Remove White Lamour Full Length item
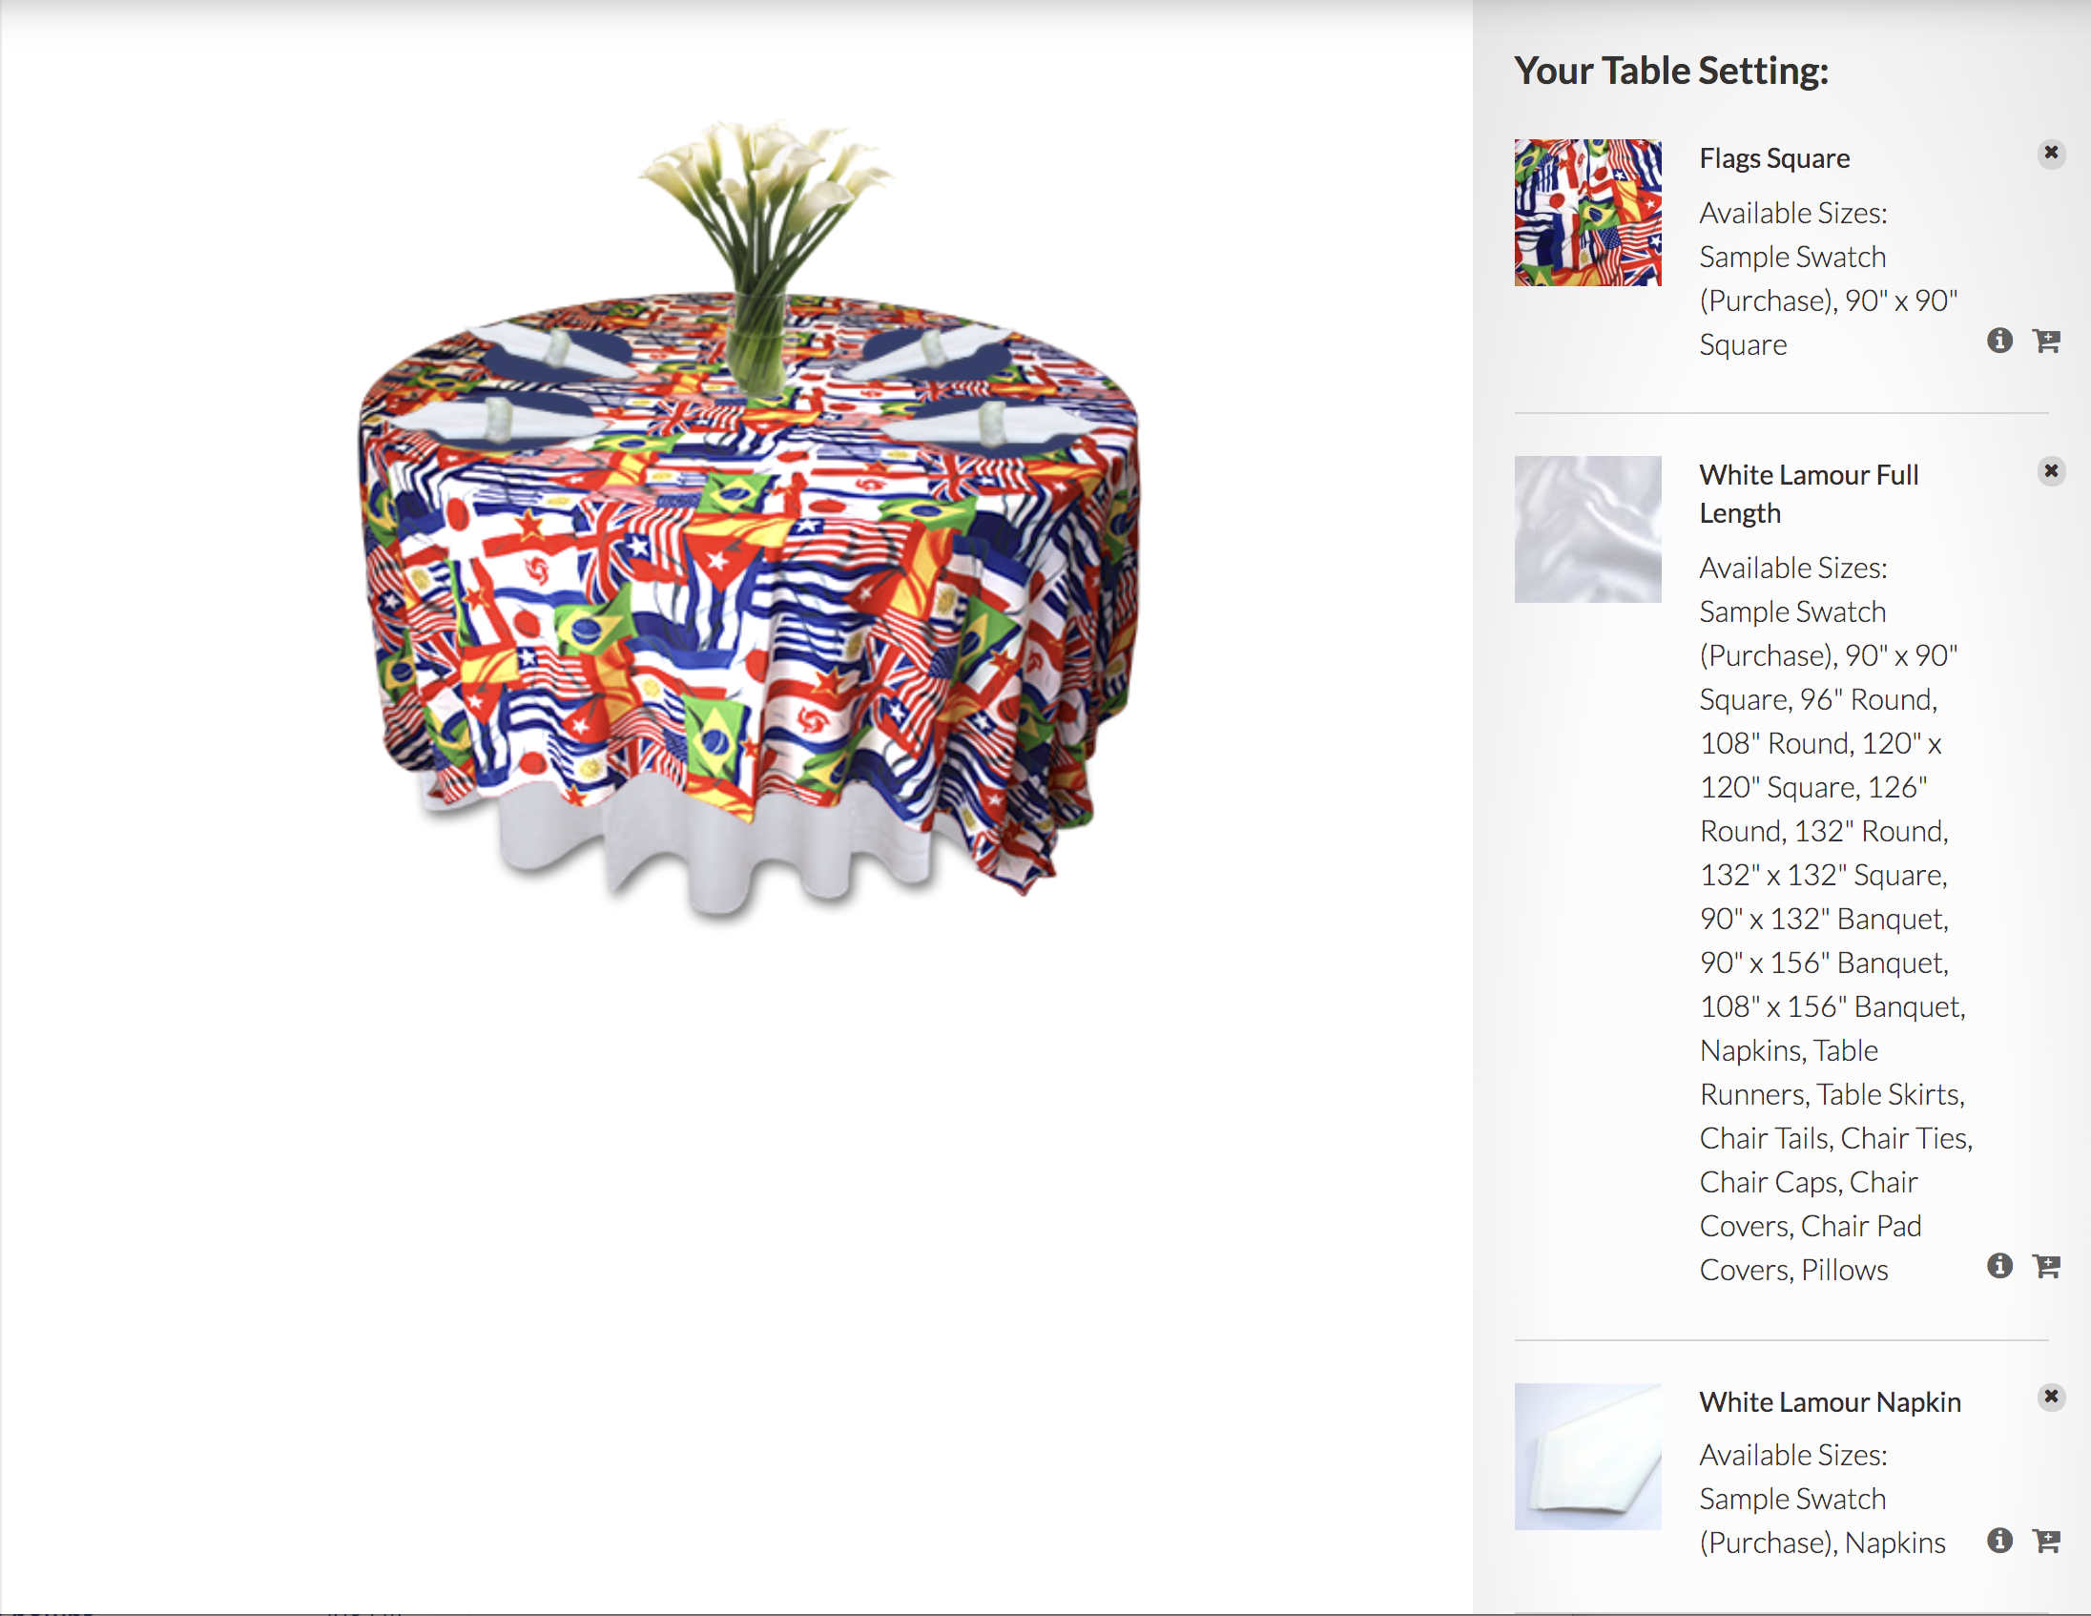The image size is (2091, 1616). tap(2051, 471)
